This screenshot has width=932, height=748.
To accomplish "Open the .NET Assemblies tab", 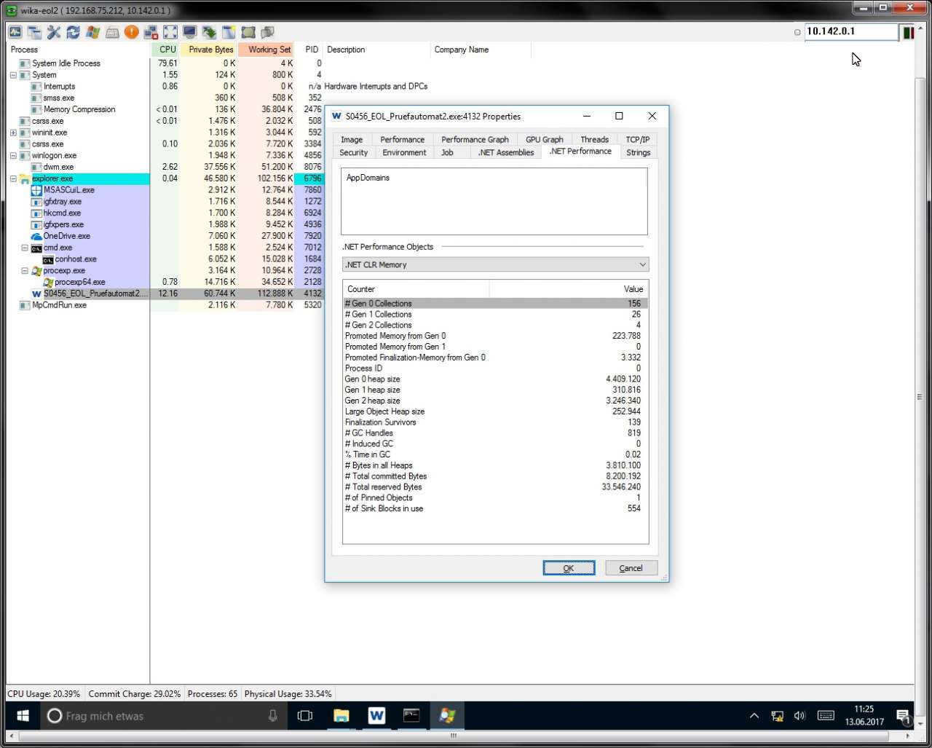I will click(506, 152).
